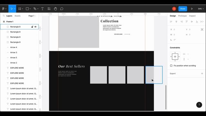Viewport: 206px width, 116px height.
Task: Click the width W input field
Action: (177, 34)
